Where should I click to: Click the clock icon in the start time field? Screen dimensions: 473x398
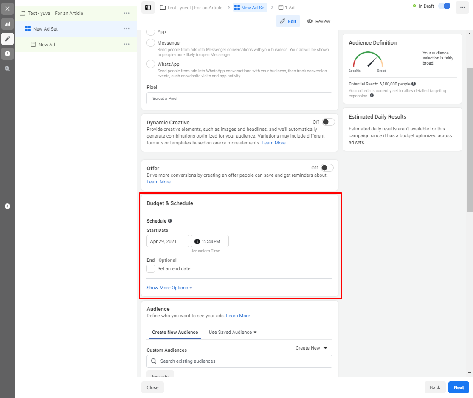197,241
